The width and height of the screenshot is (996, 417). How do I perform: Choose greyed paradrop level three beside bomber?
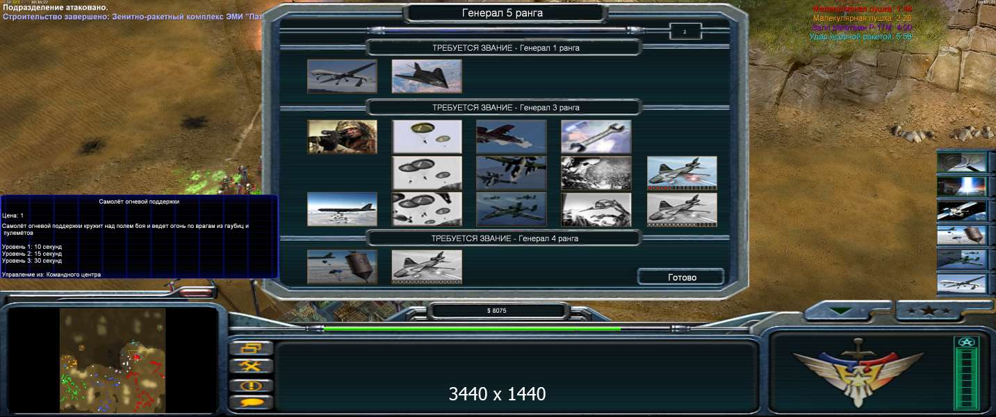(427, 209)
